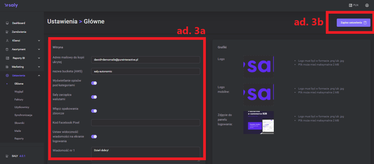Viewport: 374px width, 164px height.
Task: Toggle Włącz opakowania zbiorcze switch
Action: (x=94, y=111)
